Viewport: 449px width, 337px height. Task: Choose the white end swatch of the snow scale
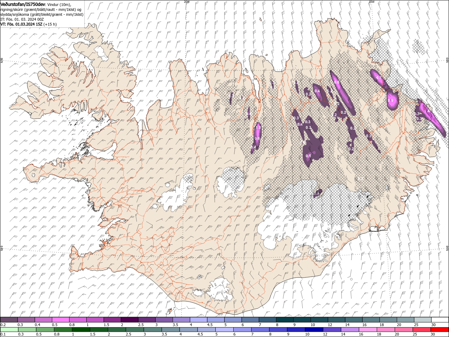(x=440, y=320)
